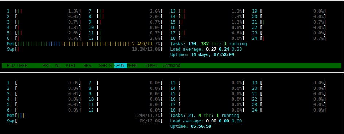Viewport: 344px width, 134px height.
Task: Click the bottom Mem meter showing 124M
Action: (x=85, y=116)
